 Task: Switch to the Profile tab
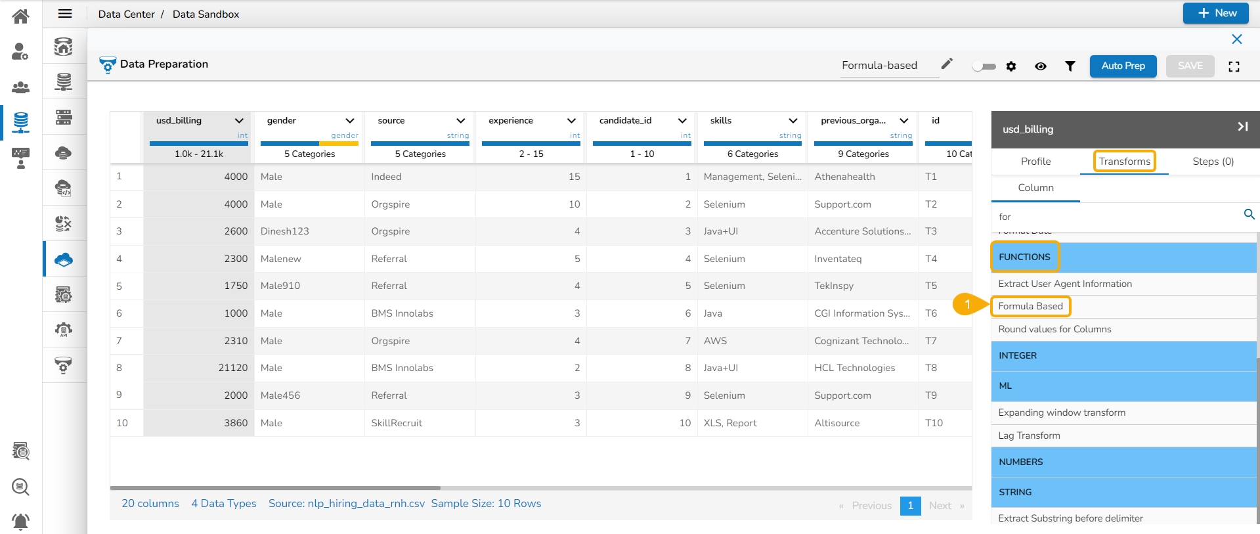click(x=1035, y=162)
